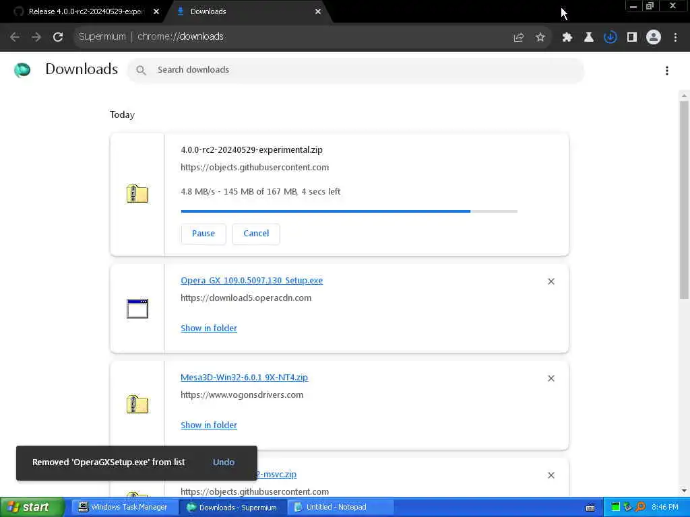Pause the experimental.zip download

203,234
